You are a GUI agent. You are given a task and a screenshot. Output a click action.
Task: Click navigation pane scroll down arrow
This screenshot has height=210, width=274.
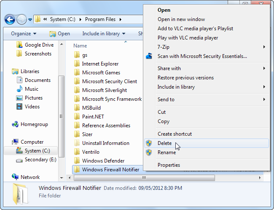(62, 178)
